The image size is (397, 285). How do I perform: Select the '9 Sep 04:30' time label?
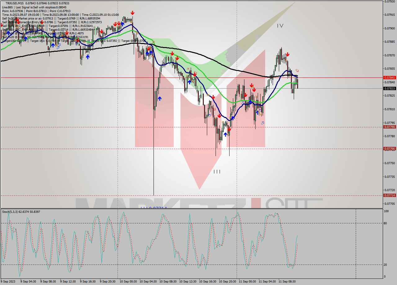click(x=28, y=282)
